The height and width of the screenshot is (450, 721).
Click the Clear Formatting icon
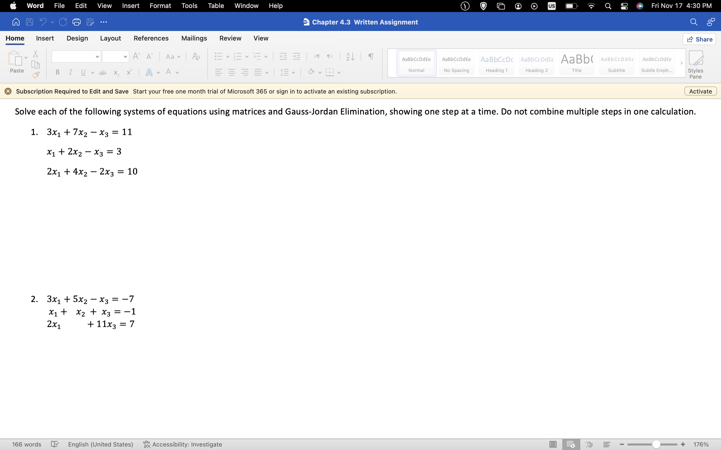[x=196, y=56]
